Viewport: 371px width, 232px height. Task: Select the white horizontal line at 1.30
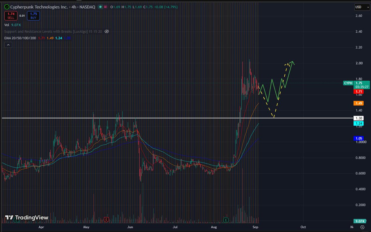[178, 118]
